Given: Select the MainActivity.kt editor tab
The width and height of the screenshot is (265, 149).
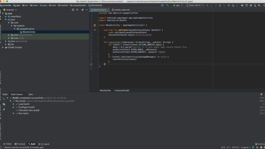Looking at the screenshot, I should point(100,10).
